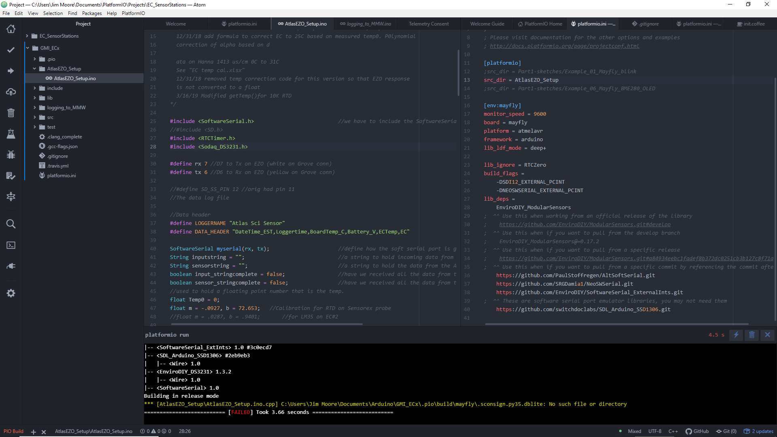Delete build output with trash button
Screen dimensions: 777x437
752,335
